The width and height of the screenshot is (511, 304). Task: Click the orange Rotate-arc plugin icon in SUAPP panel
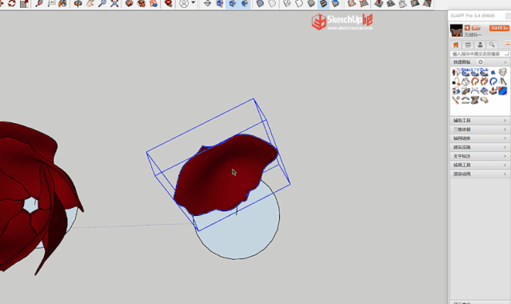(x=475, y=82)
